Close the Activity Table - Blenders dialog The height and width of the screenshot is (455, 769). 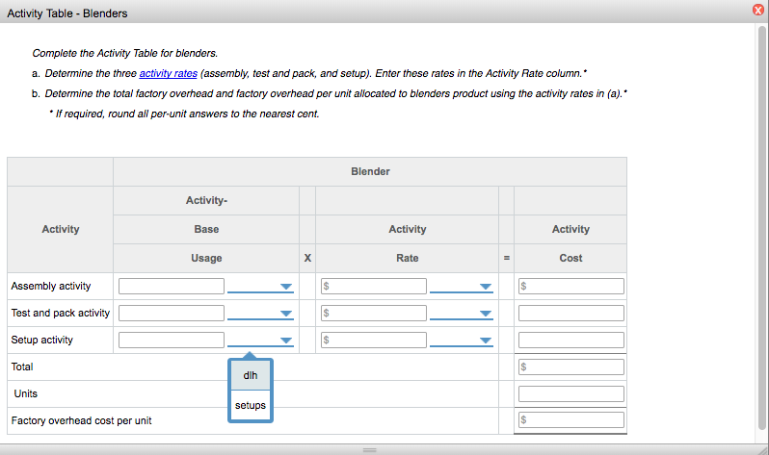[757, 10]
